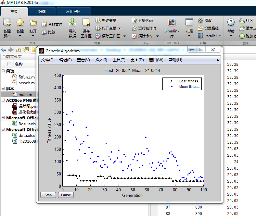Image resolution: width=256 pixels, height=216 pixels.
Task: Open dropdown arrow under Open (打开)
Action: (x=33, y=36)
